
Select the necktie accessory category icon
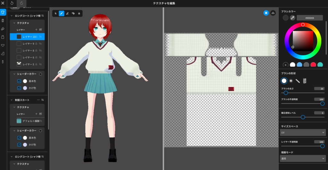(x=3, y=62)
